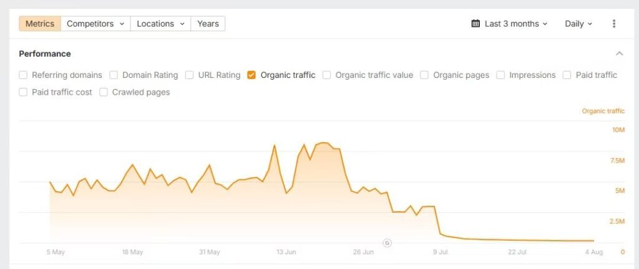This screenshot has width=639, height=269.
Task: Toggle the Organic traffic value checkbox
Action: [x=327, y=75]
